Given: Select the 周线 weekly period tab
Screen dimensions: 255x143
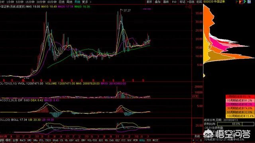Looking at the screenshot, I should [x=69, y=2].
